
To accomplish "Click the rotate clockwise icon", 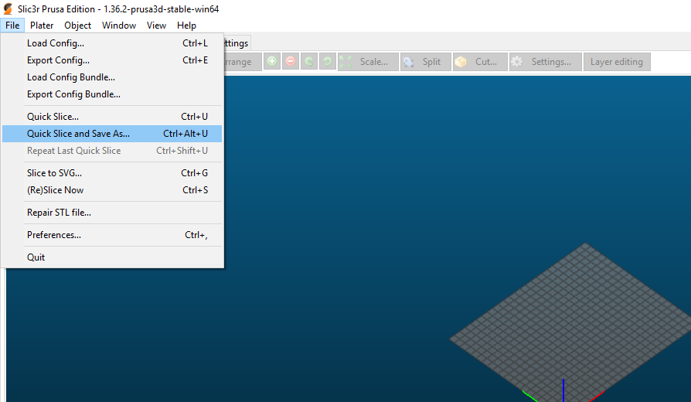I will tap(328, 62).
